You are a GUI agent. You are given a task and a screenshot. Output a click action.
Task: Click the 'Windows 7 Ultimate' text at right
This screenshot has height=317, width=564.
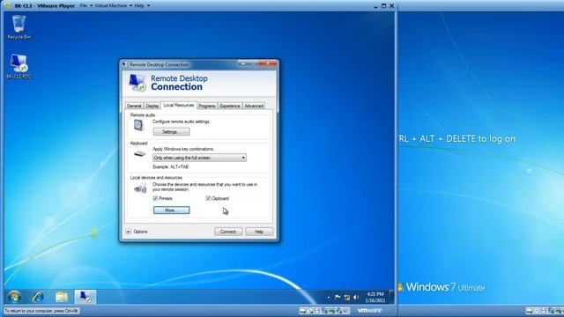click(446, 287)
